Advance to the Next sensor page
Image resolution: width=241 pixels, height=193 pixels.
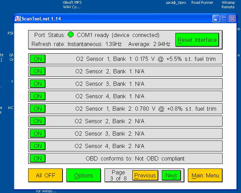point(171,175)
